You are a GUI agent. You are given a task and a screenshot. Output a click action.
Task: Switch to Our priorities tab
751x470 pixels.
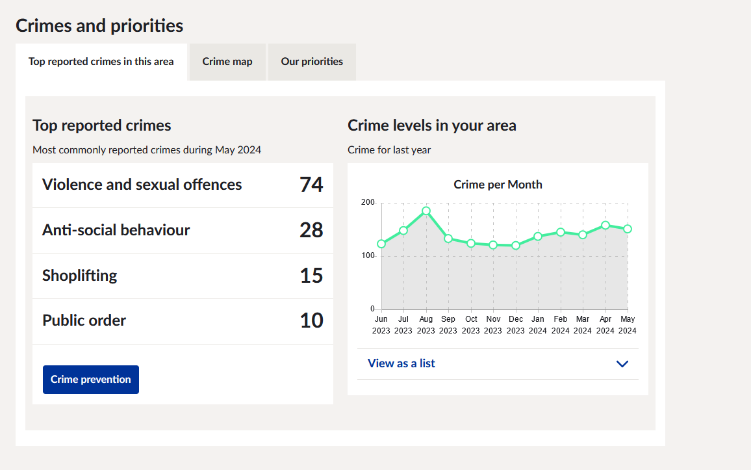click(312, 62)
